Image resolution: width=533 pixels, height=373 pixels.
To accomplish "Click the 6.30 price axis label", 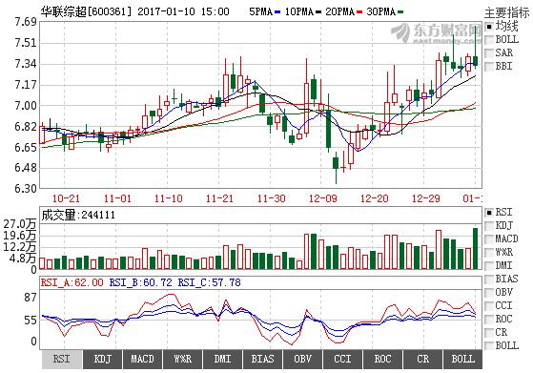I will point(25,189).
